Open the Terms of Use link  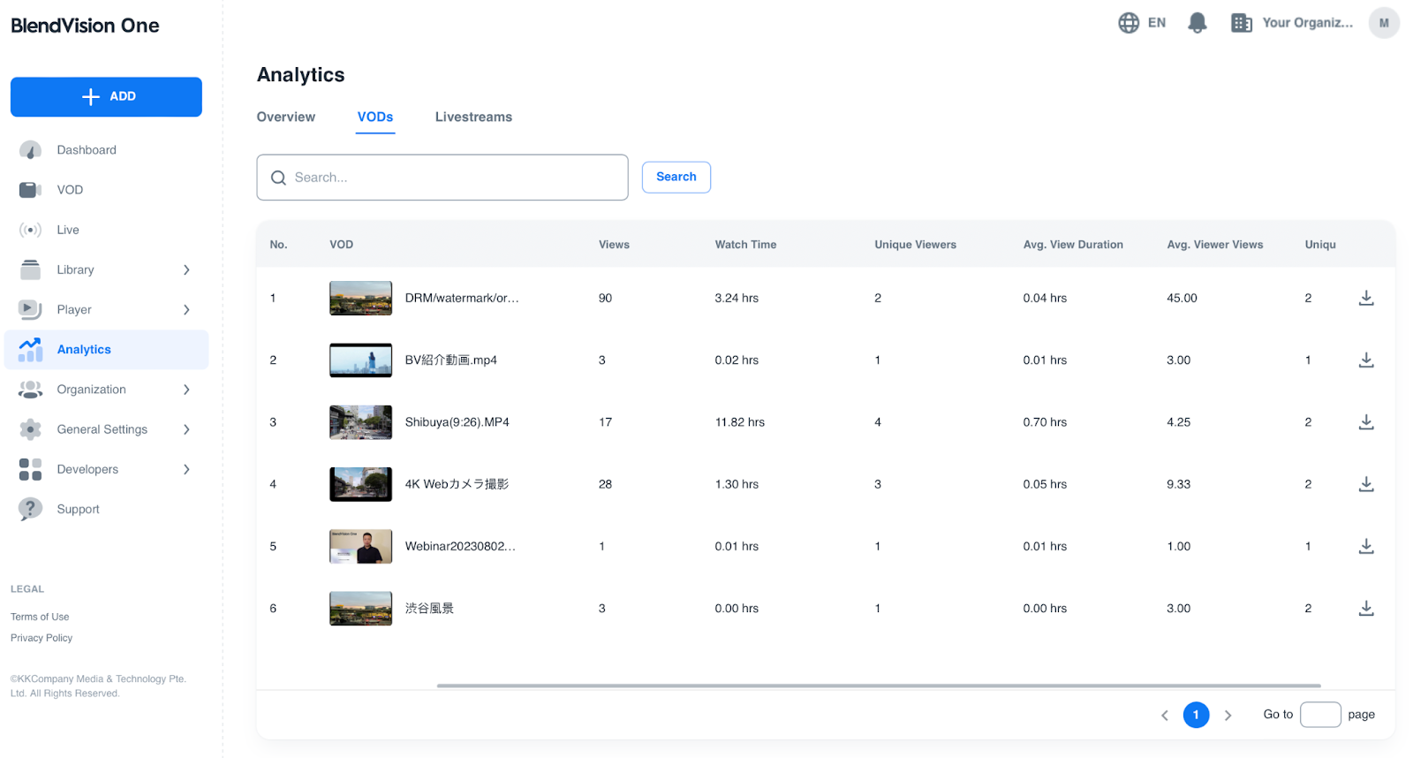click(x=40, y=617)
